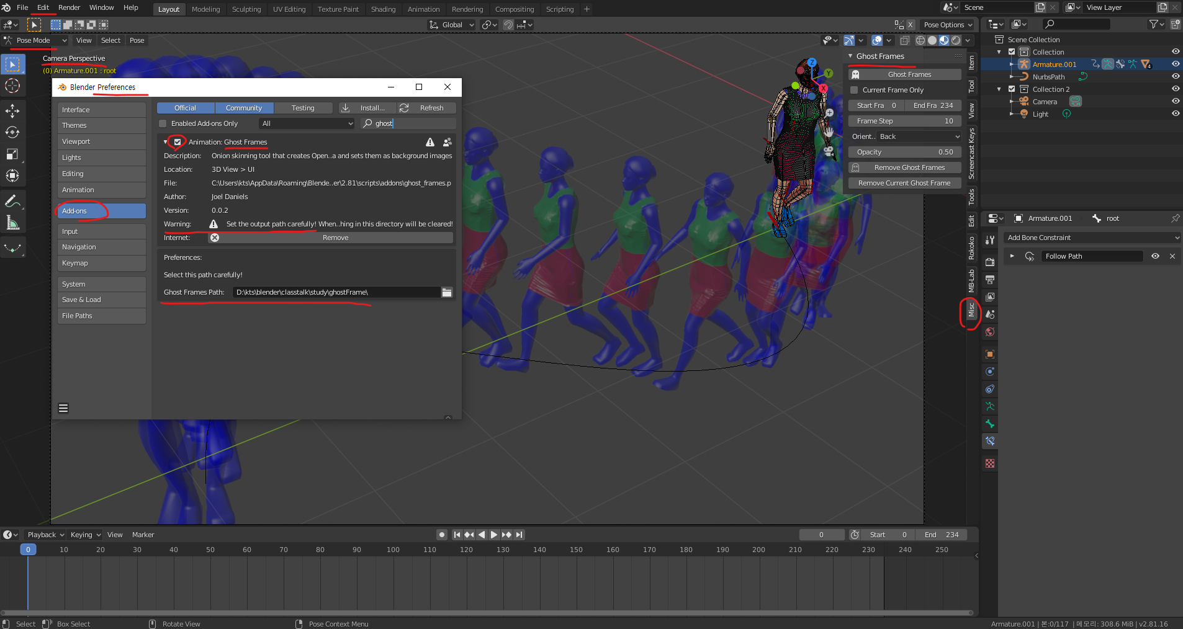Select the Measure tool
The height and width of the screenshot is (629, 1183).
point(12,223)
